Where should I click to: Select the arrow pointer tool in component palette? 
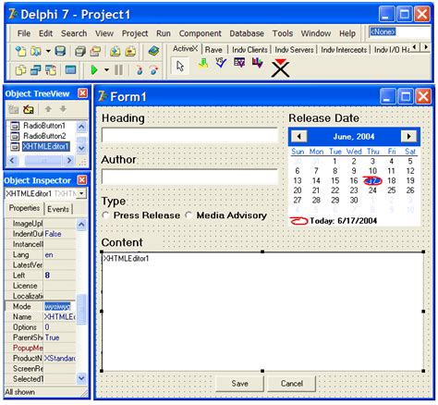click(x=180, y=66)
